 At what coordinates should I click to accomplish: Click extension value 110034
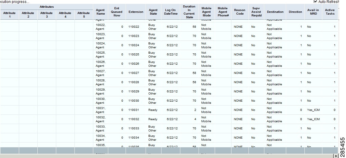click(134, 138)
